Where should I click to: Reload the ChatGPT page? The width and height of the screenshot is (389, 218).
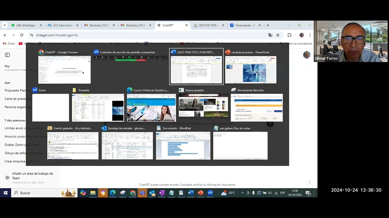pos(22,35)
